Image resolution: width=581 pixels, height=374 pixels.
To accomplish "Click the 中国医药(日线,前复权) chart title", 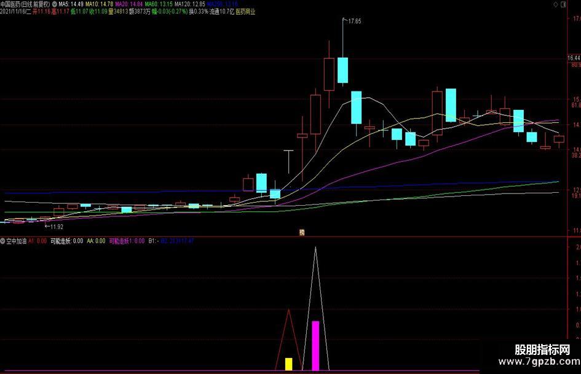I will [x=25, y=4].
